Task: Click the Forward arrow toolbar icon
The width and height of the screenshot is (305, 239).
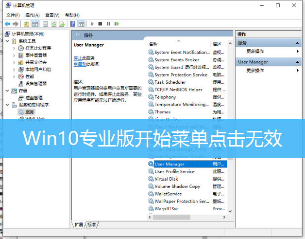Action: pos(16,24)
